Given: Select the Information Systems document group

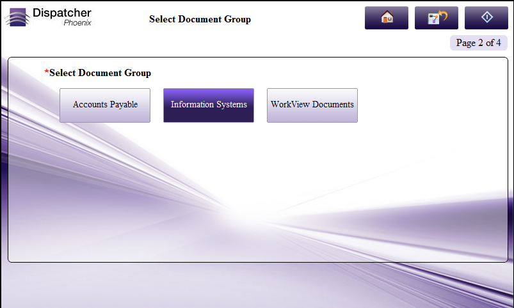Looking at the screenshot, I should point(209,105).
